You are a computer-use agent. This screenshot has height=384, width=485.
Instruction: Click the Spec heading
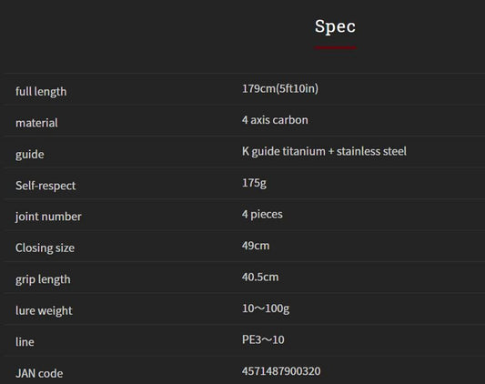(335, 26)
